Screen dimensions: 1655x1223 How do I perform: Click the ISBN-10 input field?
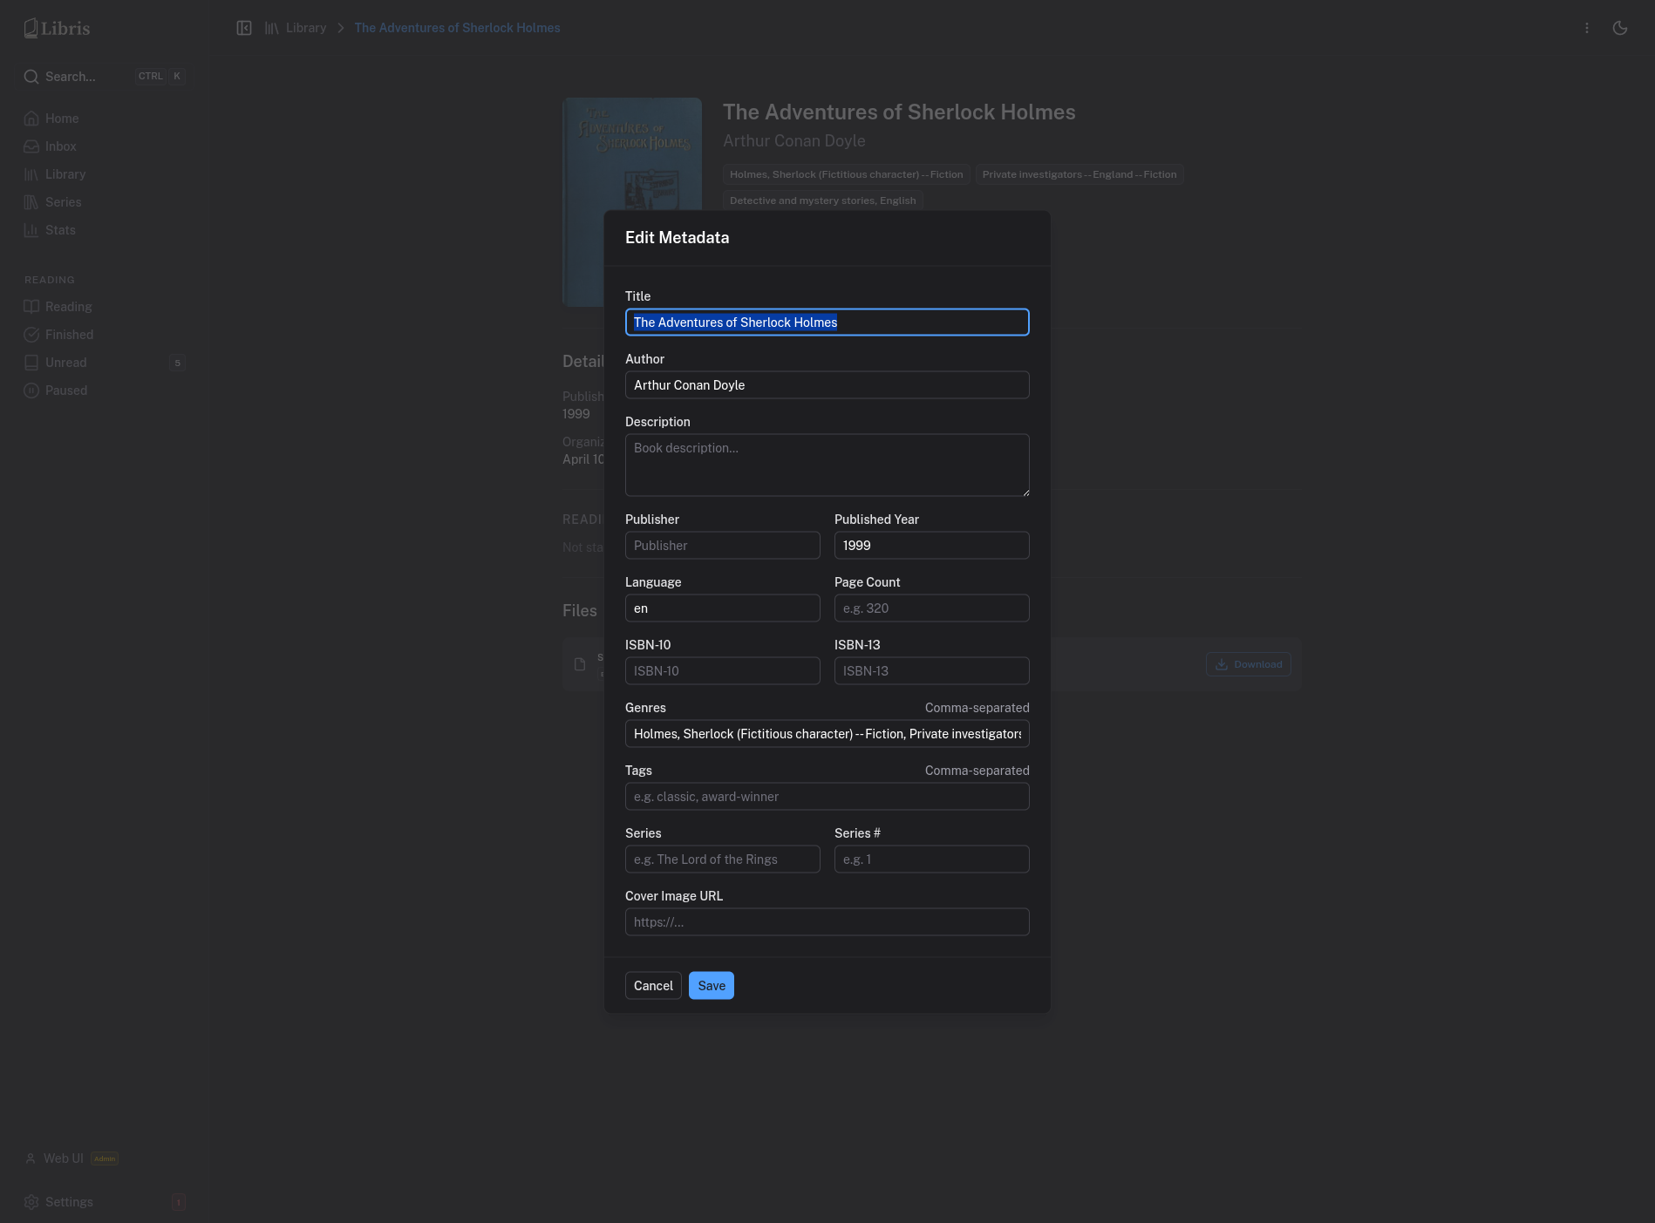[x=722, y=671]
